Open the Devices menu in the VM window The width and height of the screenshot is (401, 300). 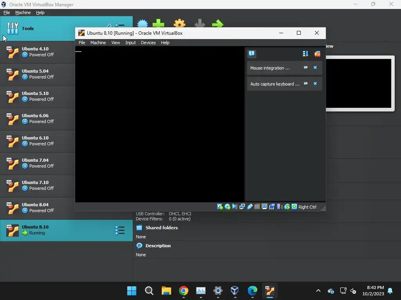[148, 43]
